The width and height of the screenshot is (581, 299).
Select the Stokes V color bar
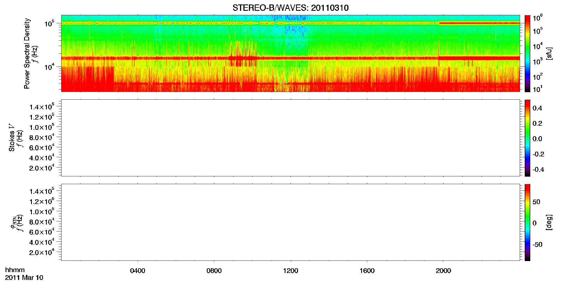(x=528, y=138)
